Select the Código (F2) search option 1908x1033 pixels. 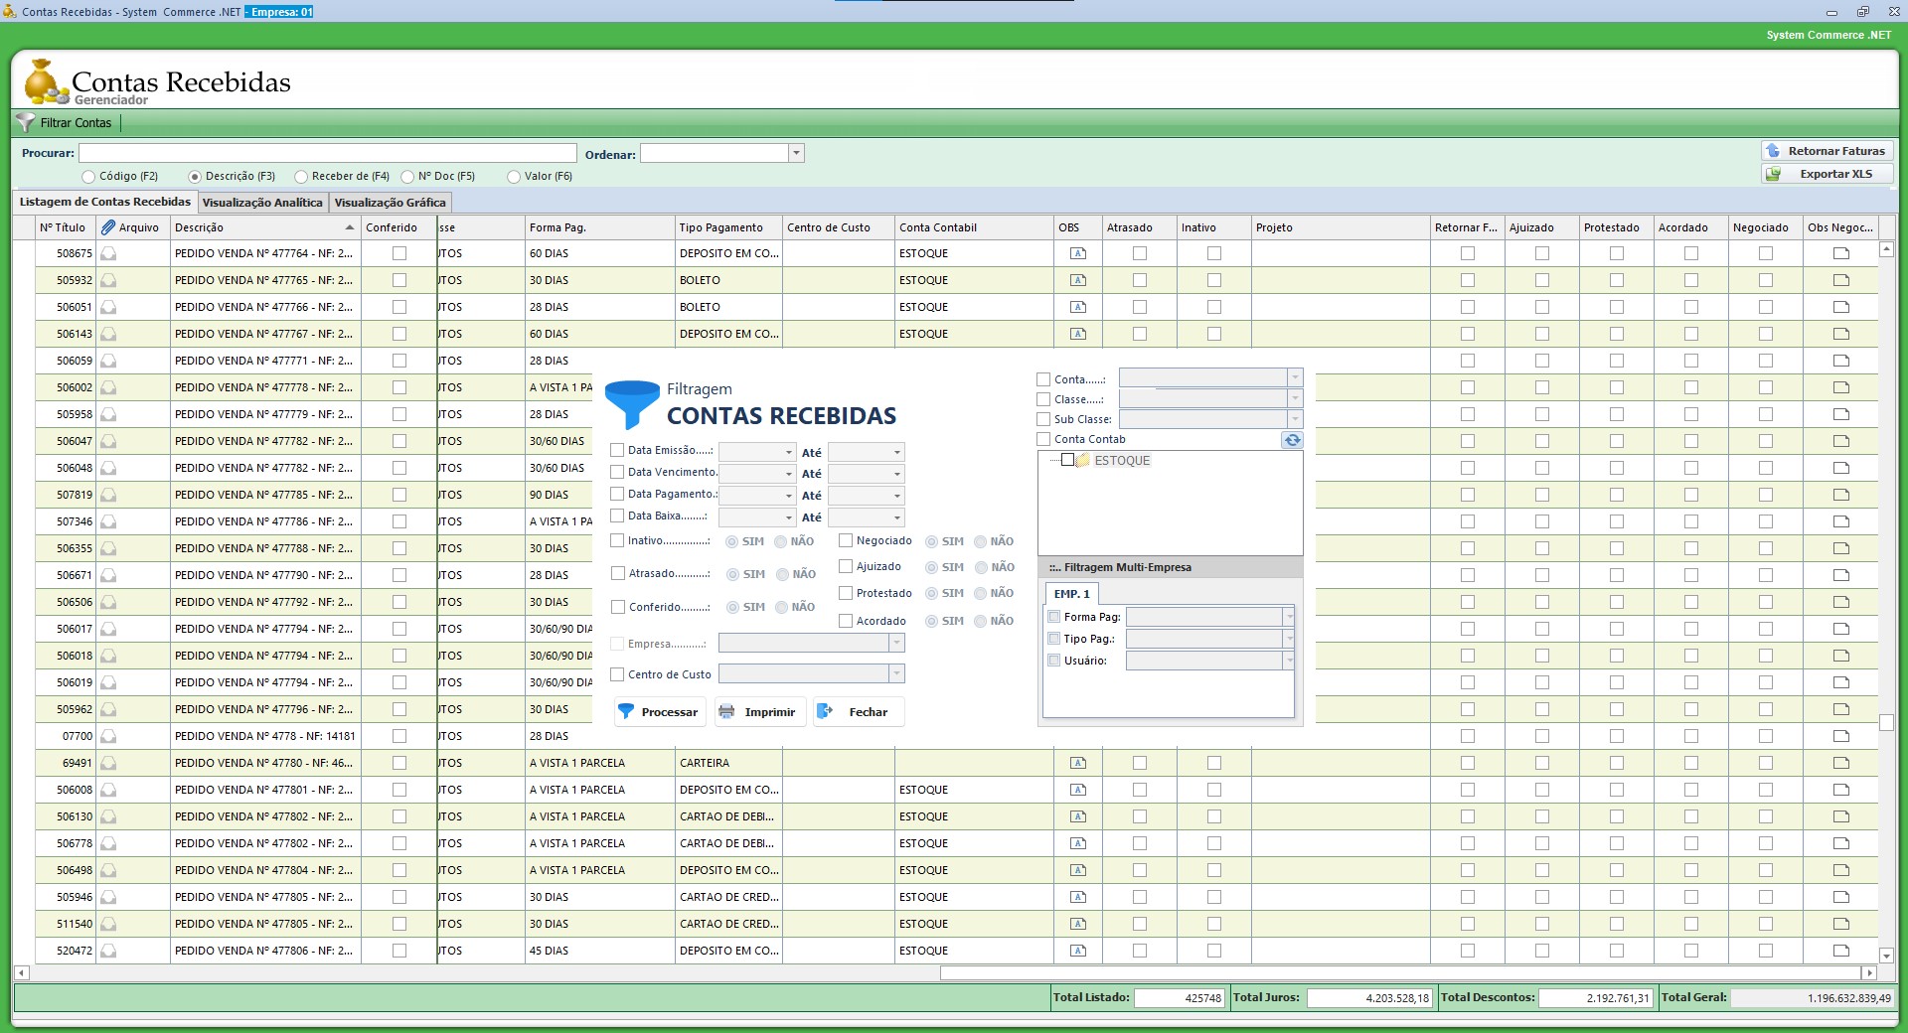click(89, 177)
